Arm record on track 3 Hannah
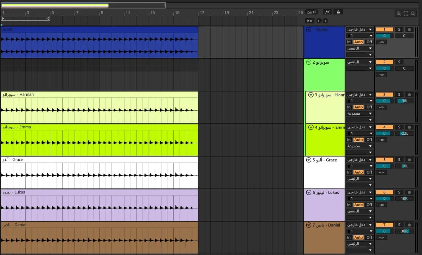This screenshot has width=422, height=255. pos(409,95)
